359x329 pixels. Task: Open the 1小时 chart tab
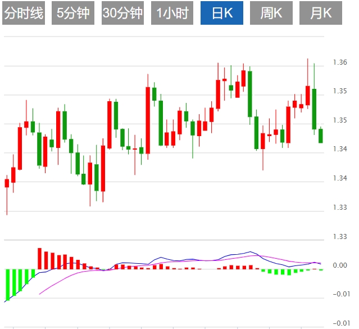[x=172, y=13]
